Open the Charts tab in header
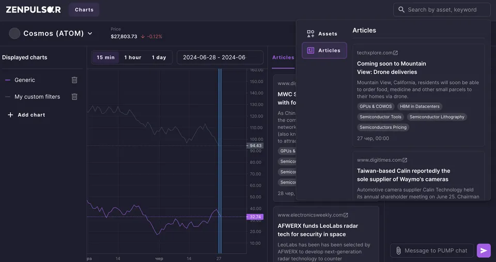The height and width of the screenshot is (262, 496). pyautogui.click(x=84, y=10)
